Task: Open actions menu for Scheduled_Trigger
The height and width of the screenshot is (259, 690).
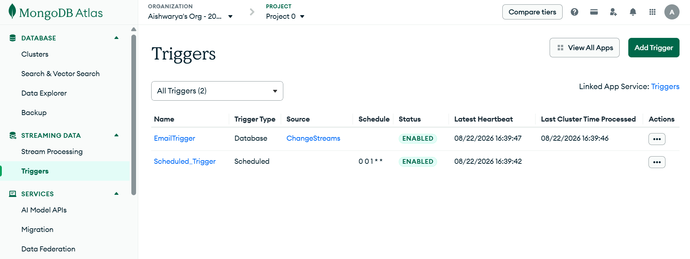Action: (657, 162)
